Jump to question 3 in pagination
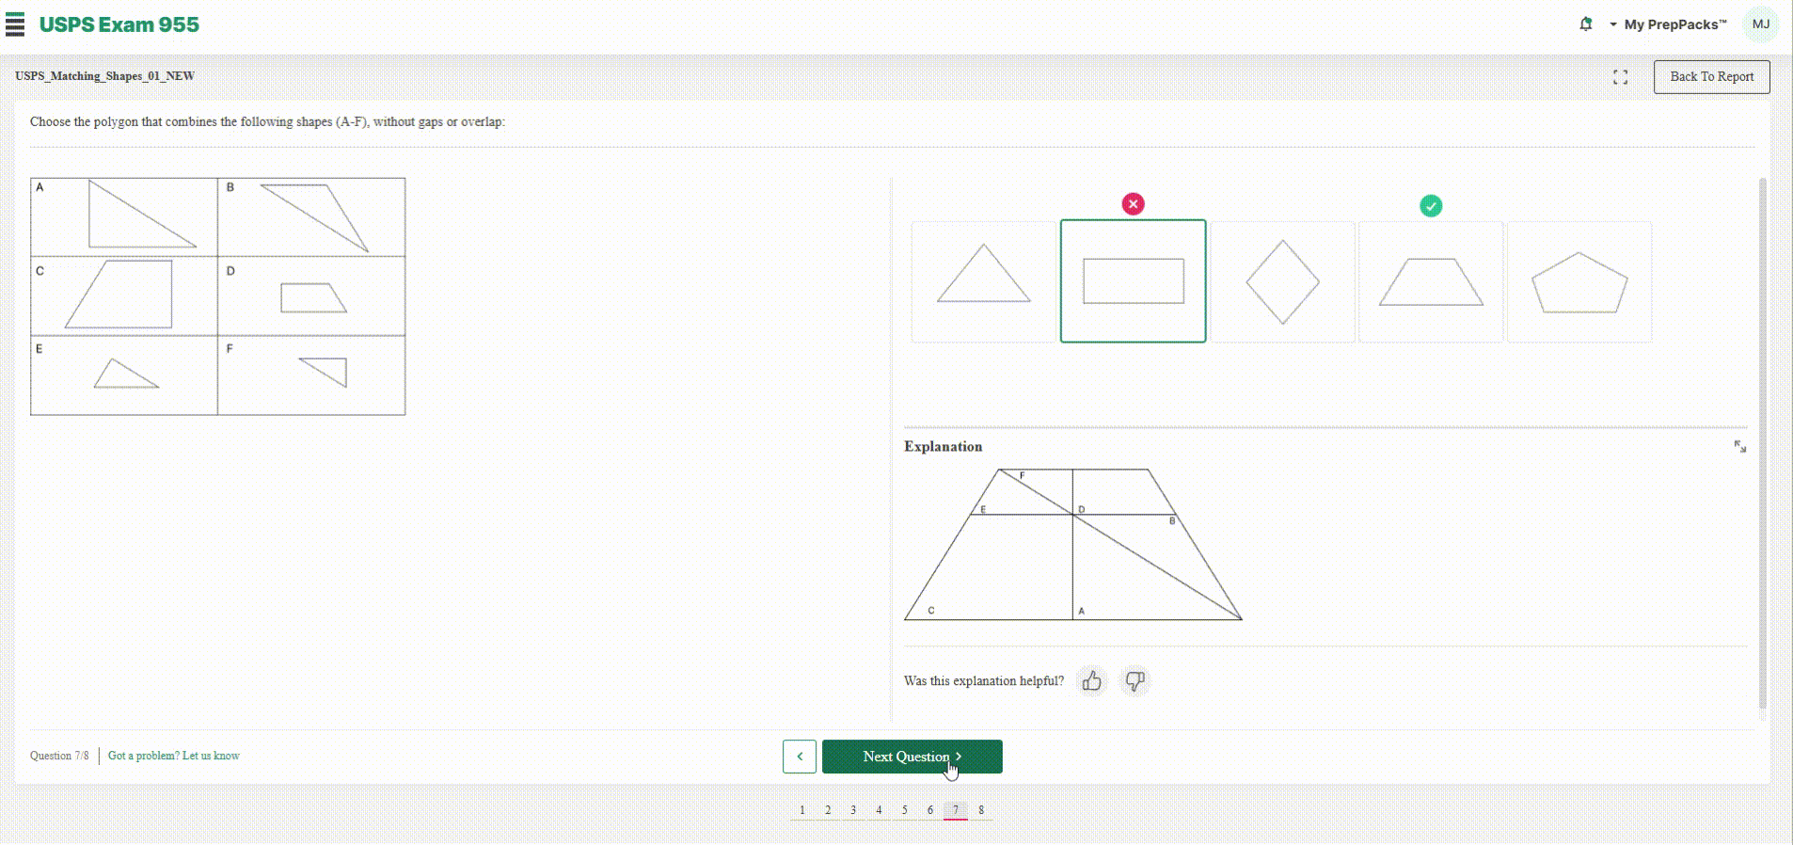The image size is (1793, 845). coord(853,810)
